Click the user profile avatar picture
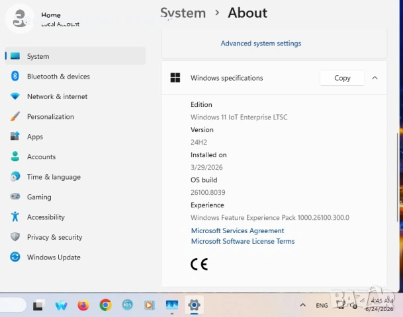The width and height of the screenshot is (403, 317). click(20, 18)
